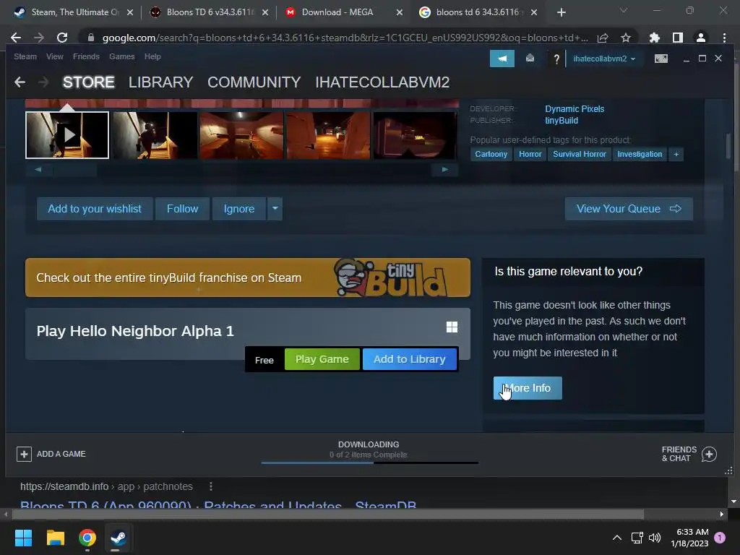Open new Chrome tab
Screen dimensions: 740x555
[x=561, y=12]
